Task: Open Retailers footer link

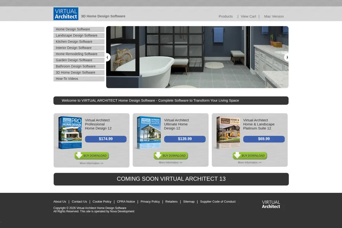Action: tap(171, 202)
